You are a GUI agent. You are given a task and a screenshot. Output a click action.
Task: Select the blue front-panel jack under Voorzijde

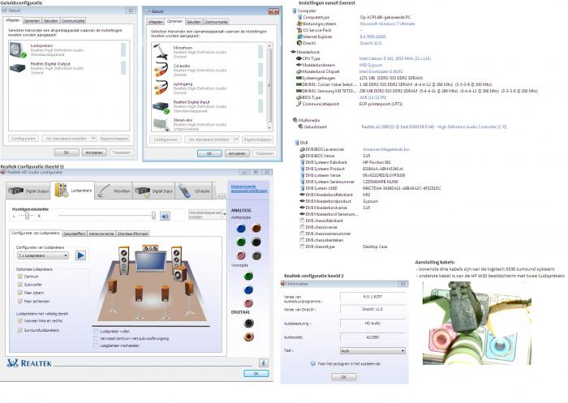pyautogui.click(x=248, y=289)
